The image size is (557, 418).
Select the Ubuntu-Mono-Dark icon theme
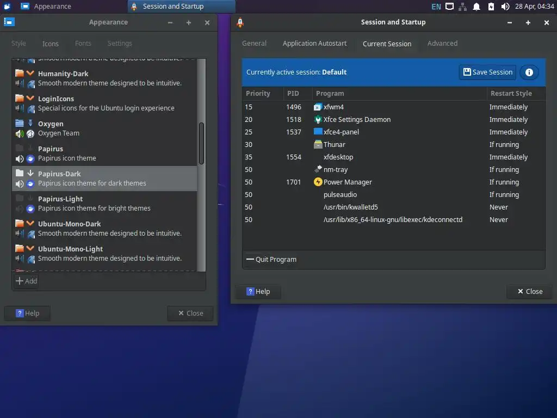tap(104, 229)
